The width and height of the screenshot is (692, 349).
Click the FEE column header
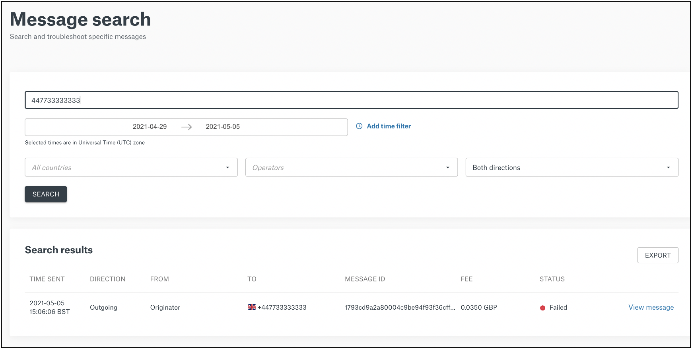click(x=467, y=279)
